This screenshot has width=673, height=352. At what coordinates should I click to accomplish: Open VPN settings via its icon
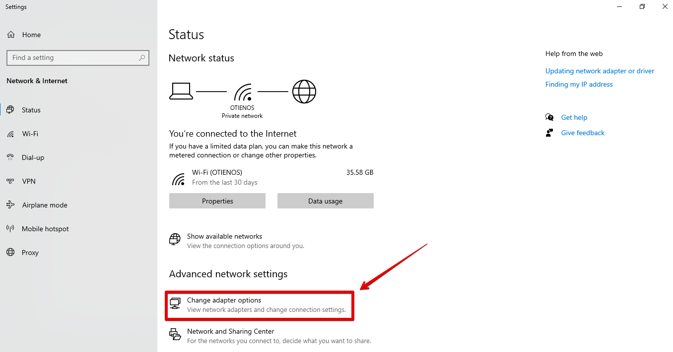[10, 181]
